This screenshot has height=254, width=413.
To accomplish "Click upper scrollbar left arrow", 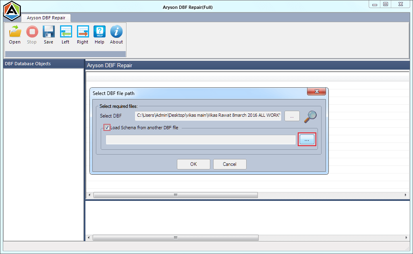I will pos(89,195).
